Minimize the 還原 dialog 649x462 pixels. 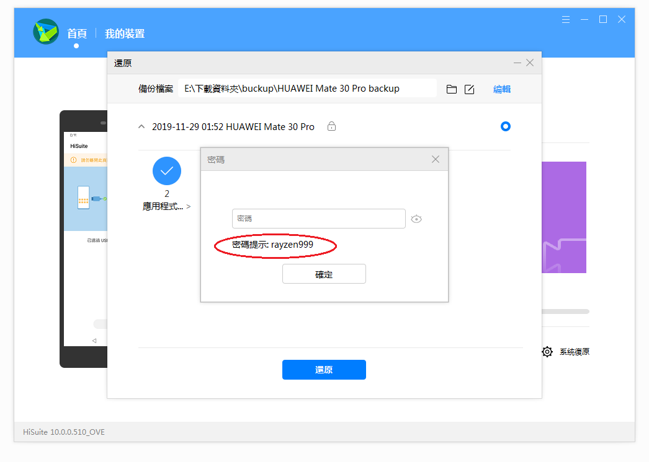517,63
